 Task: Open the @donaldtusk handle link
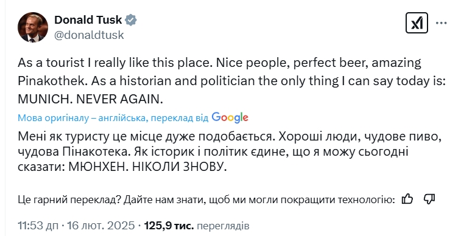click(89, 35)
